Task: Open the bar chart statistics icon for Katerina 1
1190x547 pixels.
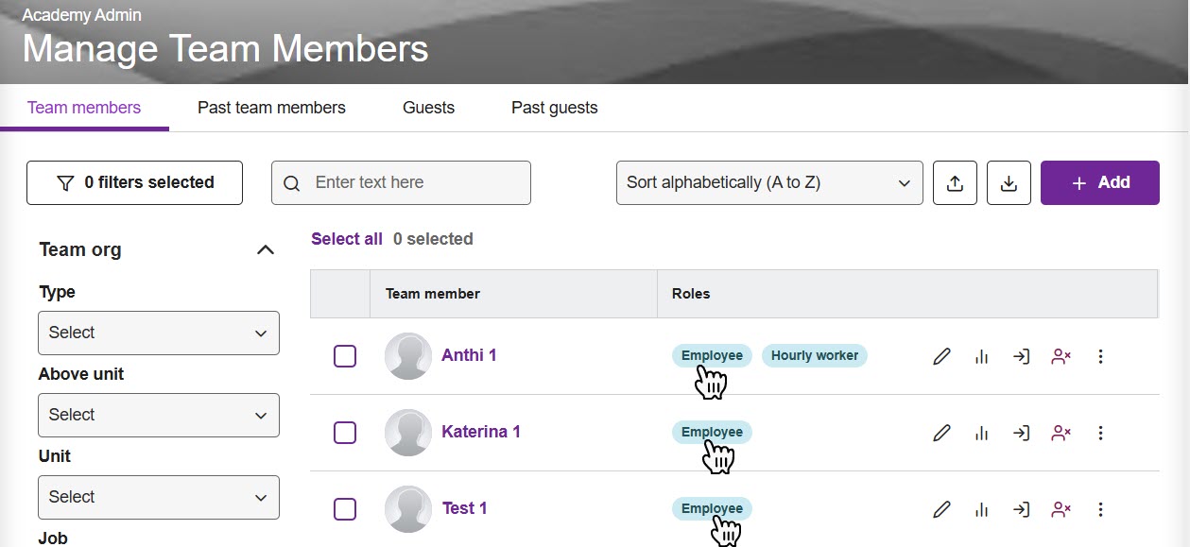Action: [x=981, y=433]
